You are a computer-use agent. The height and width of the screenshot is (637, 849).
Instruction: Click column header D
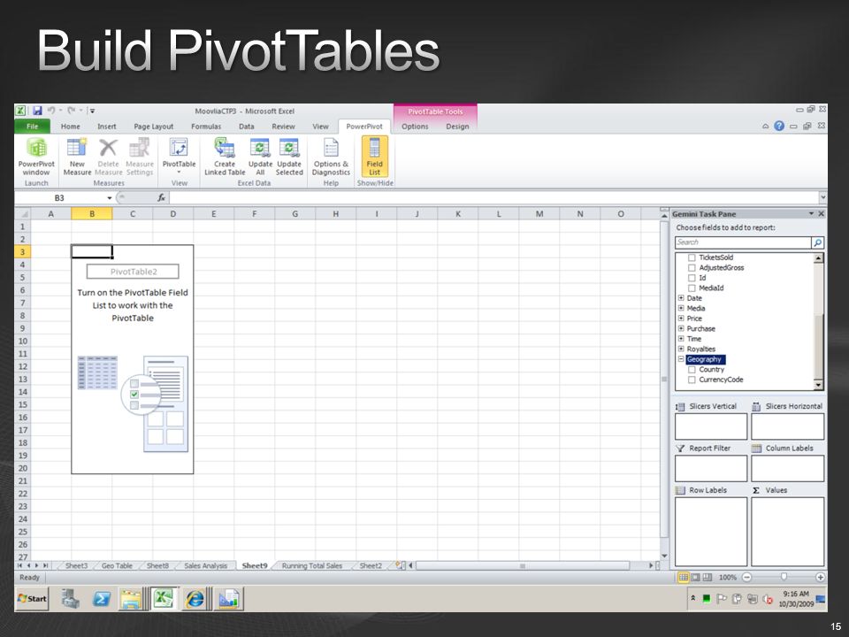(x=172, y=214)
